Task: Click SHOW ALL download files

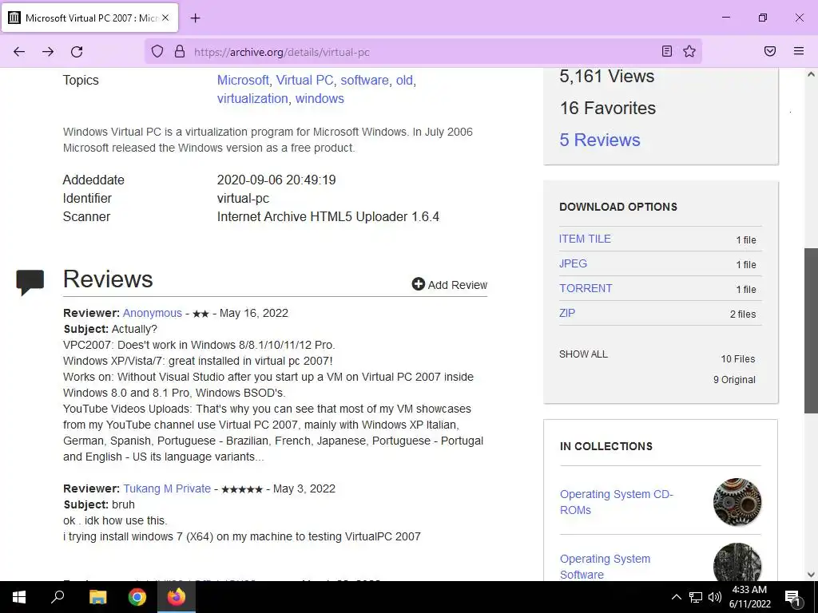Action: pyautogui.click(x=583, y=354)
